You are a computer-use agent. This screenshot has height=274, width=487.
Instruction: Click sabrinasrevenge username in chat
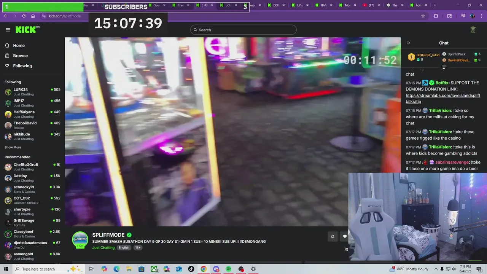[452, 162]
